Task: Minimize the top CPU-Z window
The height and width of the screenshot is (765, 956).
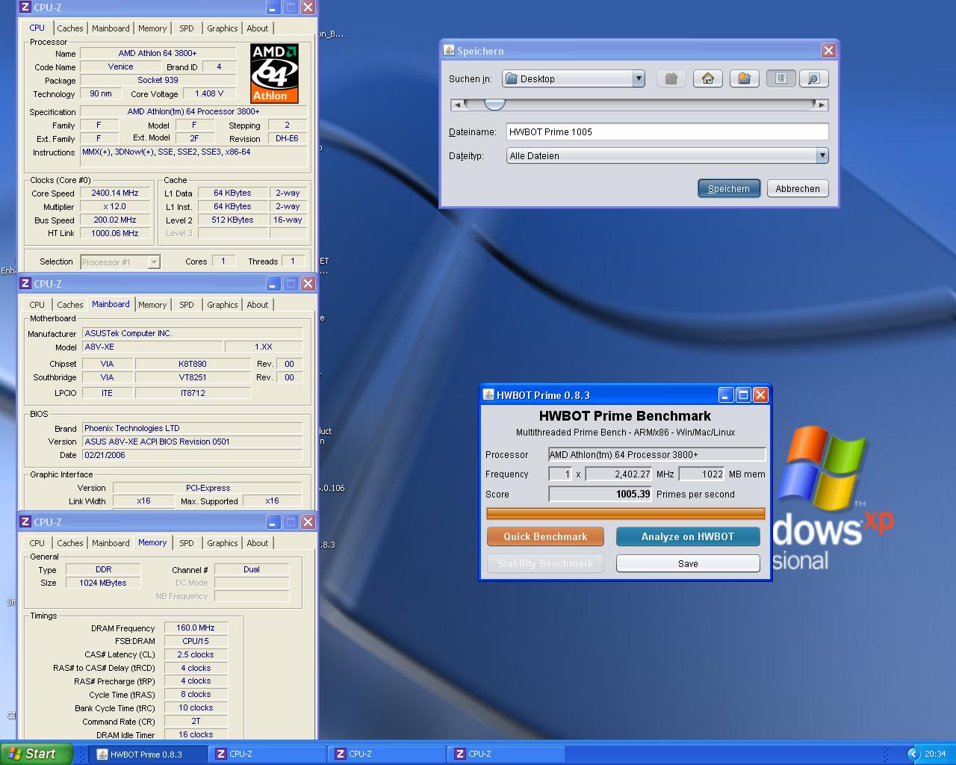Action: [273, 7]
